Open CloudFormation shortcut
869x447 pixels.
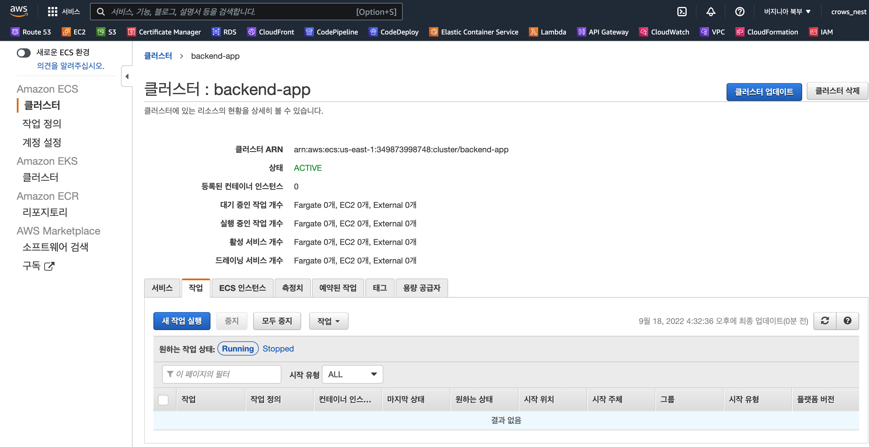point(767,32)
